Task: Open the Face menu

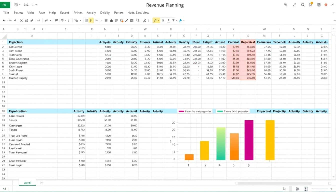Action: tap(42, 12)
